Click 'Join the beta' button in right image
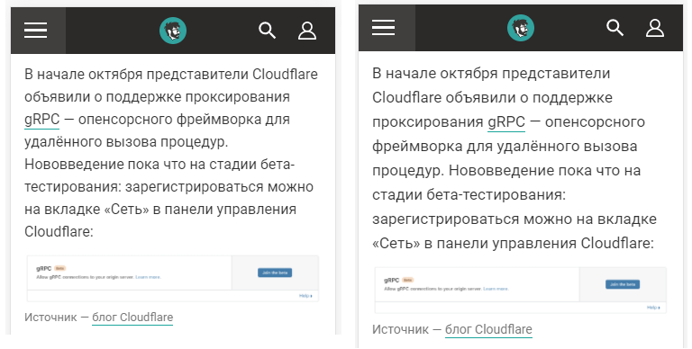This screenshot has width=692, height=349. pyautogui.click(x=623, y=284)
